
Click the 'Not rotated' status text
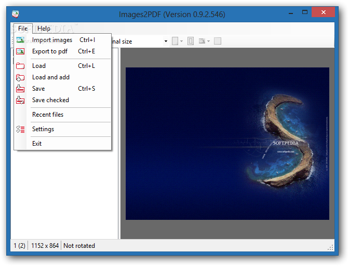[x=79, y=246]
